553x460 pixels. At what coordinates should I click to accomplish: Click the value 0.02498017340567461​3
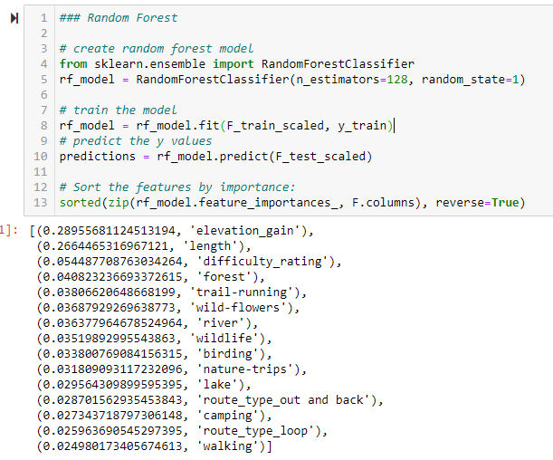click(x=112, y=446)
